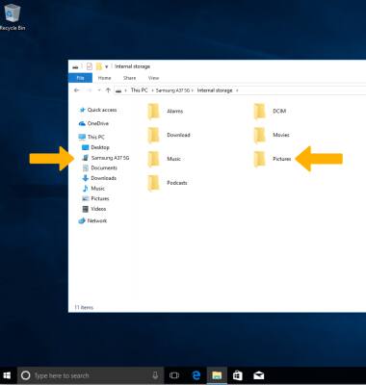Expand the recent locations dropdown arrow
Viewport: 366px width, 385px height.
pos(99,90)
